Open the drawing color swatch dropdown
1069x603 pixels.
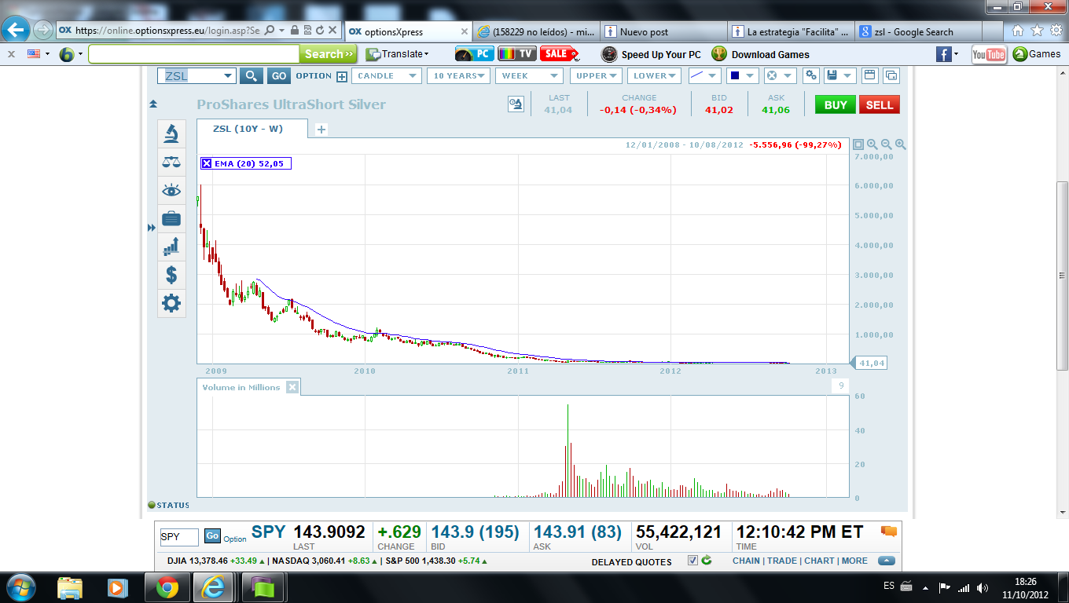pyautogui.click(x=742, y=76)
